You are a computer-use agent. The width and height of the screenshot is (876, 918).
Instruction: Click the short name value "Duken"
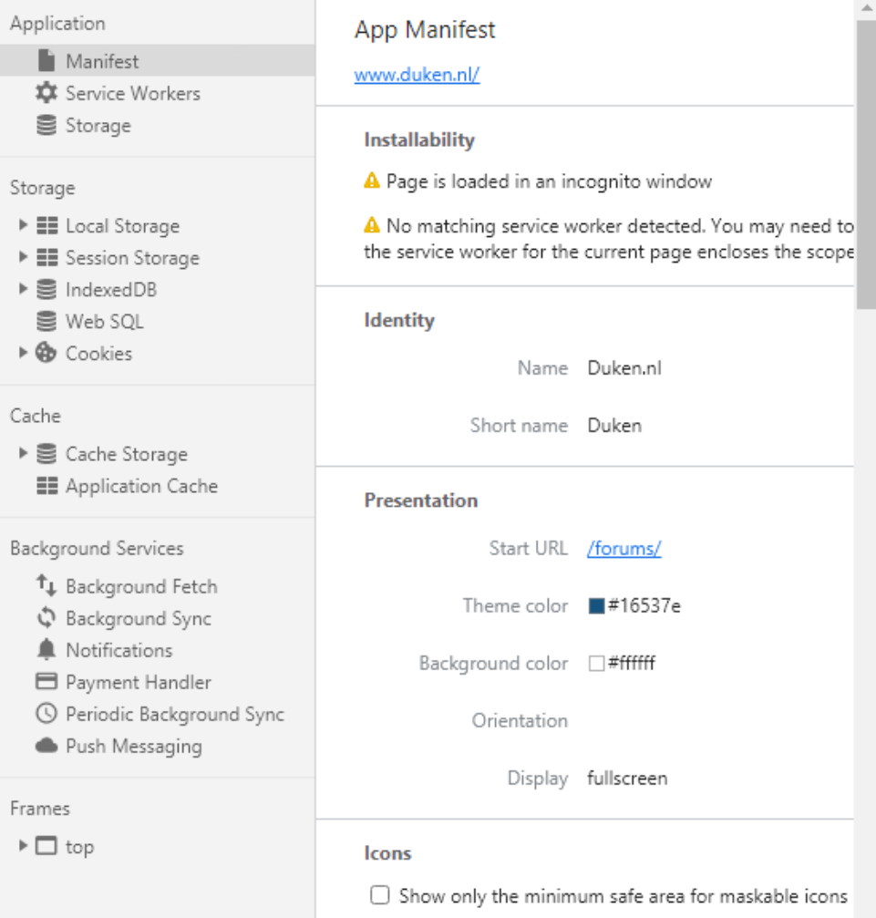[x=614, y=425]
